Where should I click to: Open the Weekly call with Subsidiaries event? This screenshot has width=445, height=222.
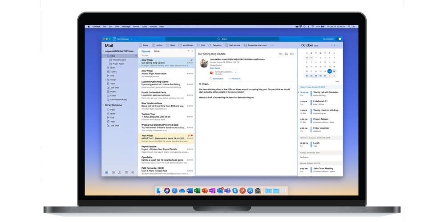click(x=320, y=94)
